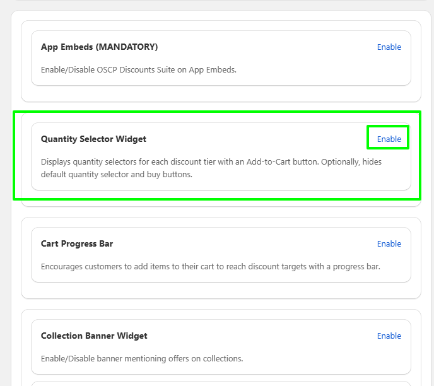Click the "Quantity Selector Widget" heading
This screenshot has width=434, height=386.
click(93, 139)
